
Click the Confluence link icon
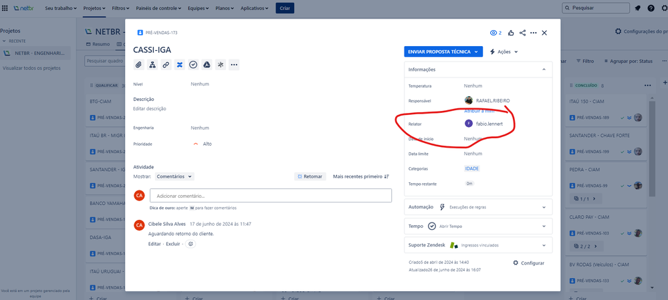point(179,65)
